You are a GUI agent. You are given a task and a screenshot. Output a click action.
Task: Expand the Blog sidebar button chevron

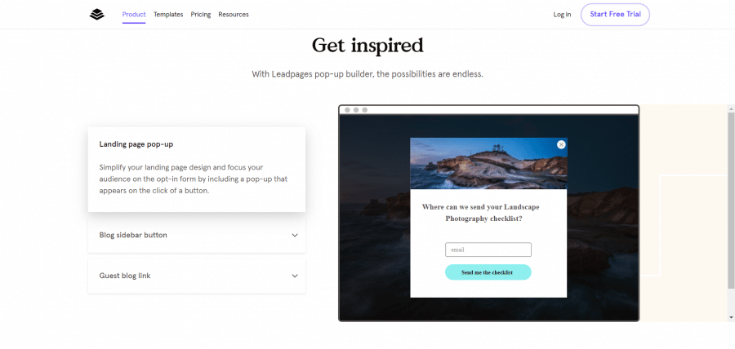(295, 236)
